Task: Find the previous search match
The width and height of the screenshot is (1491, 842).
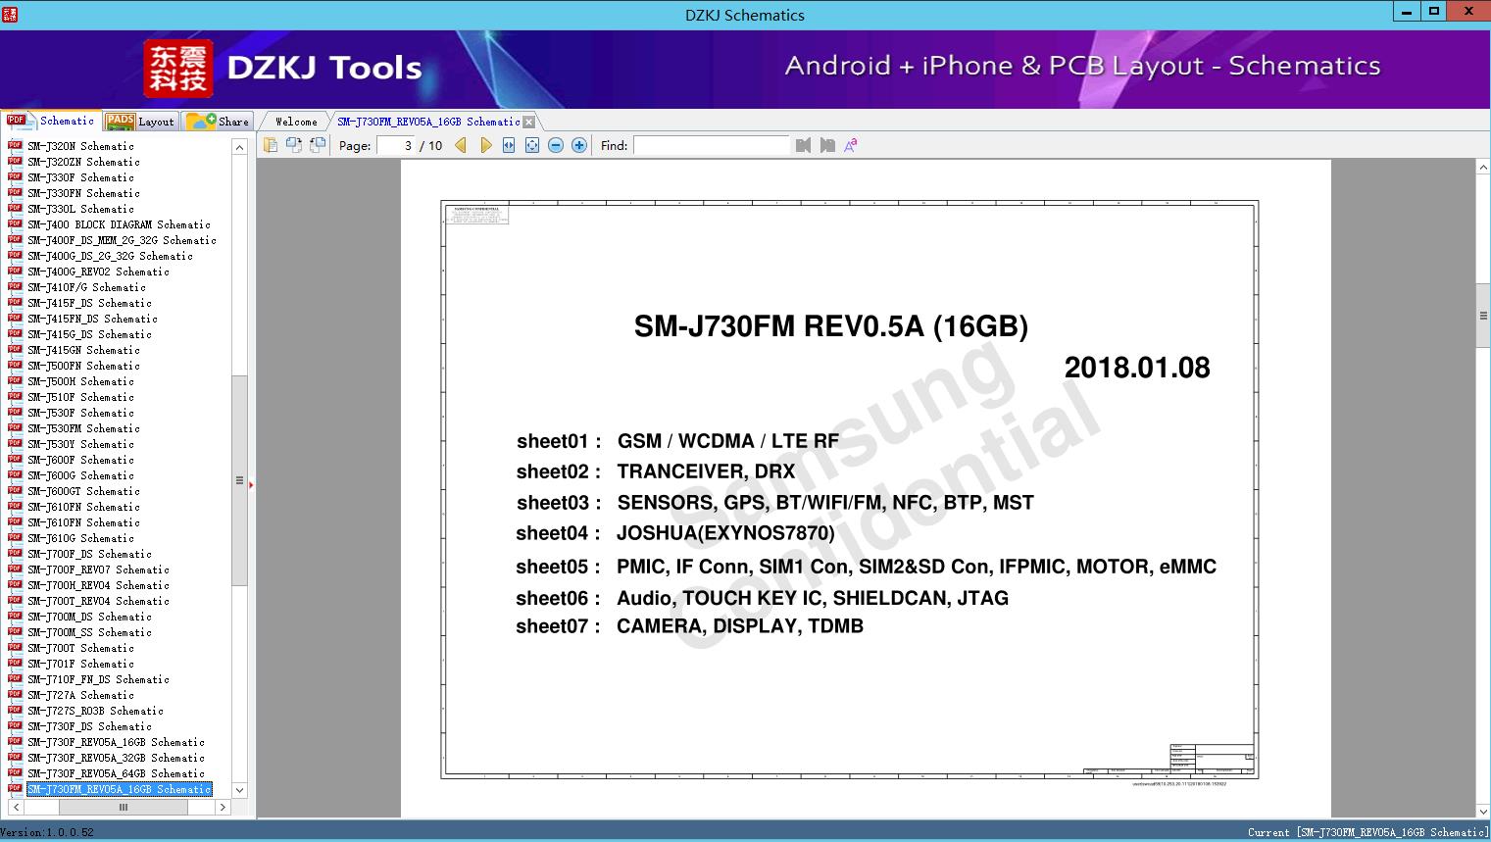Action: coord(804,145)
